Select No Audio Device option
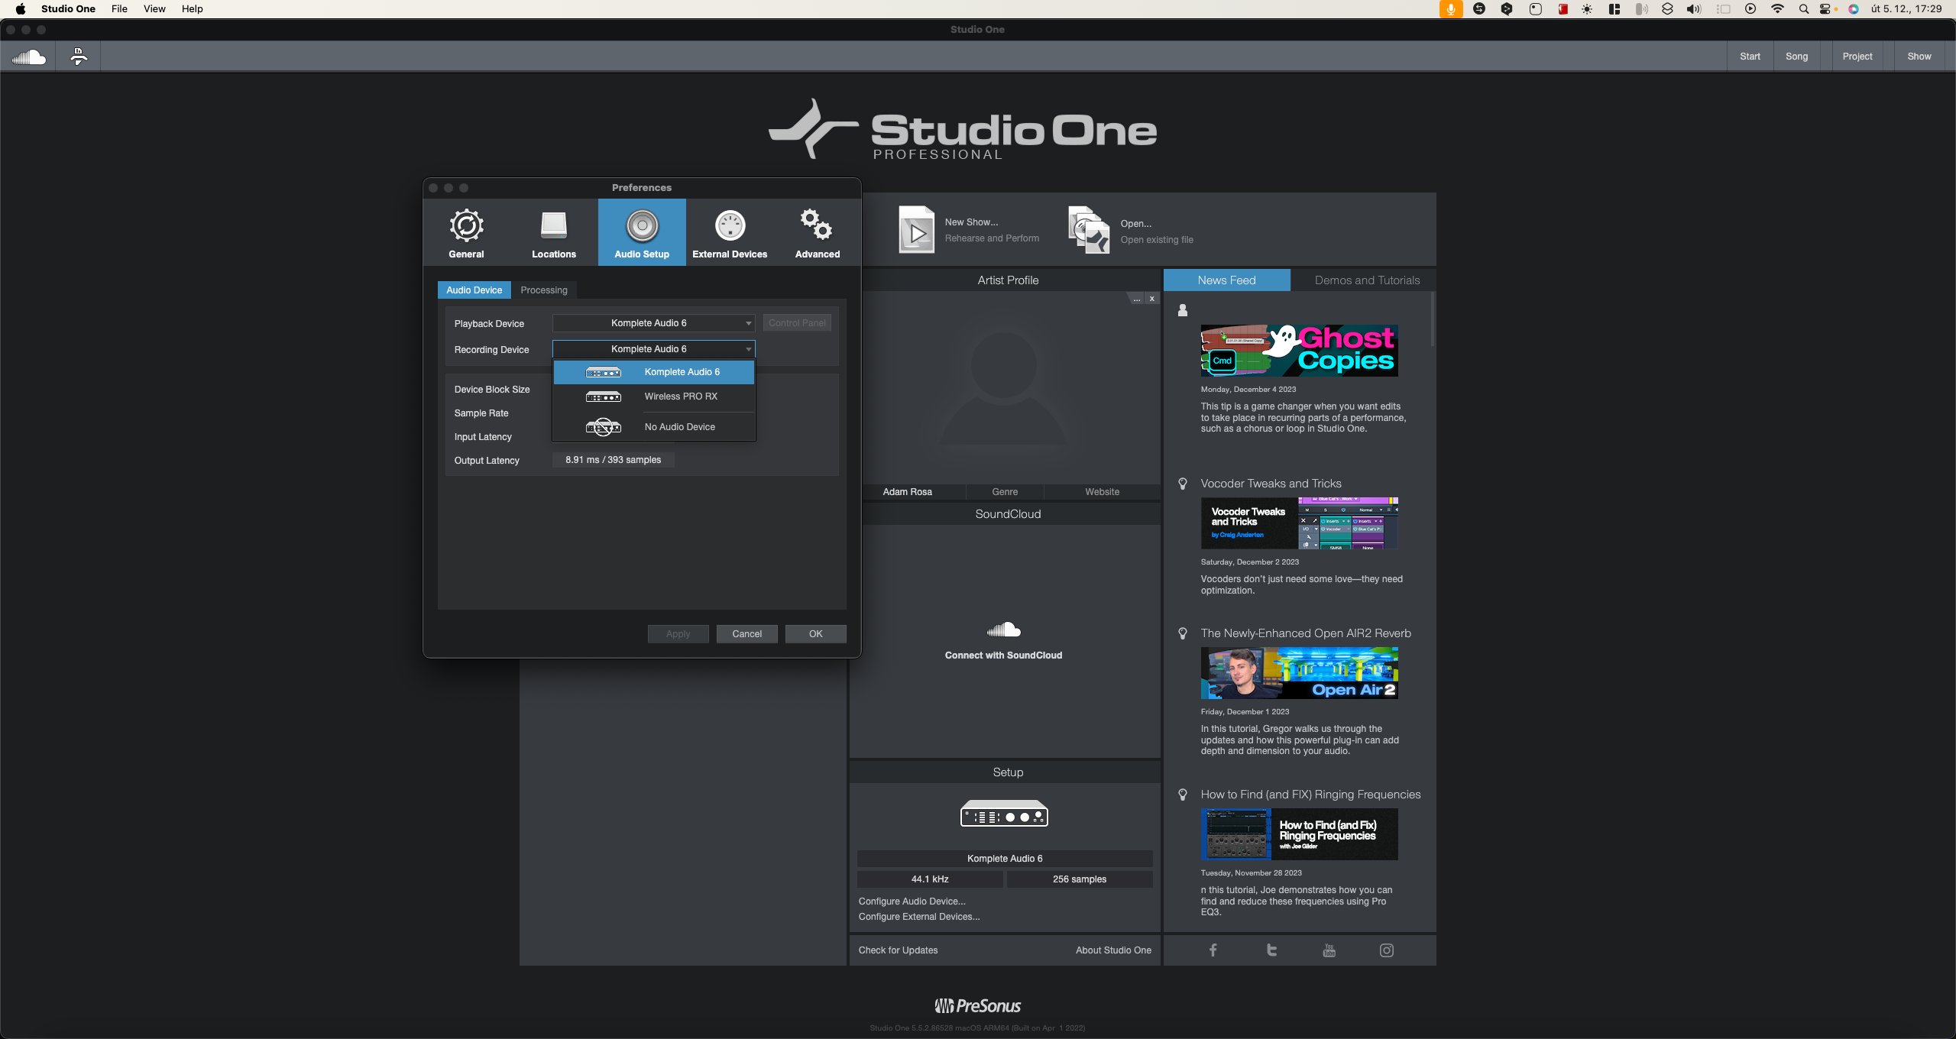 click(x=679, y=427)
